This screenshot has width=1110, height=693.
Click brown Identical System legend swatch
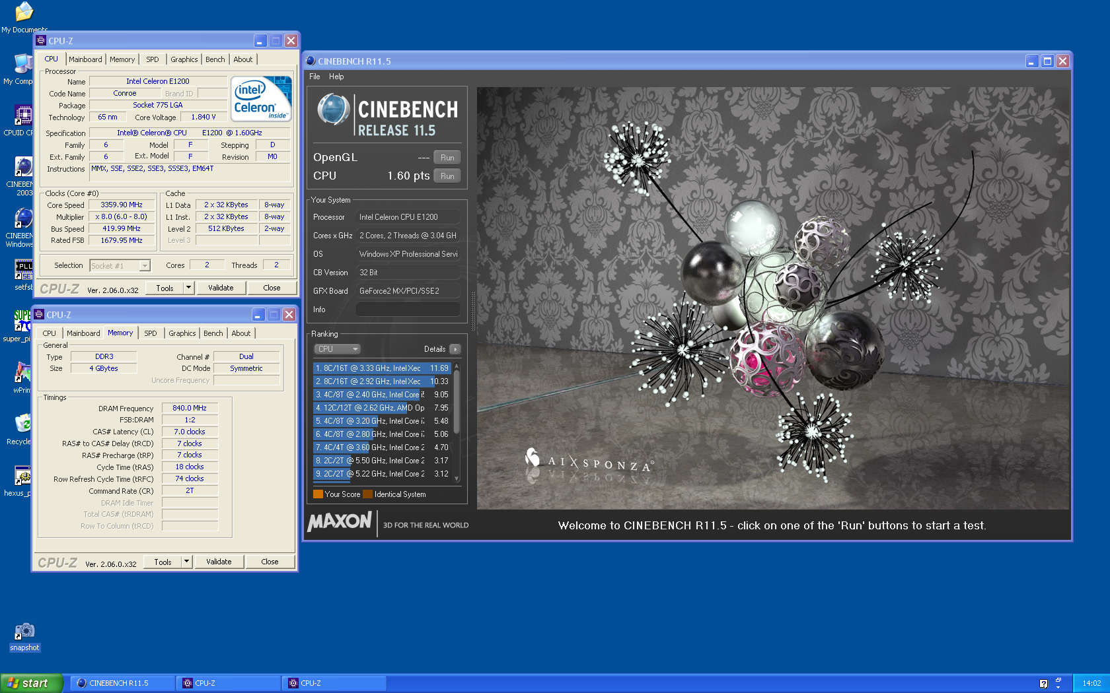(367, 494)
